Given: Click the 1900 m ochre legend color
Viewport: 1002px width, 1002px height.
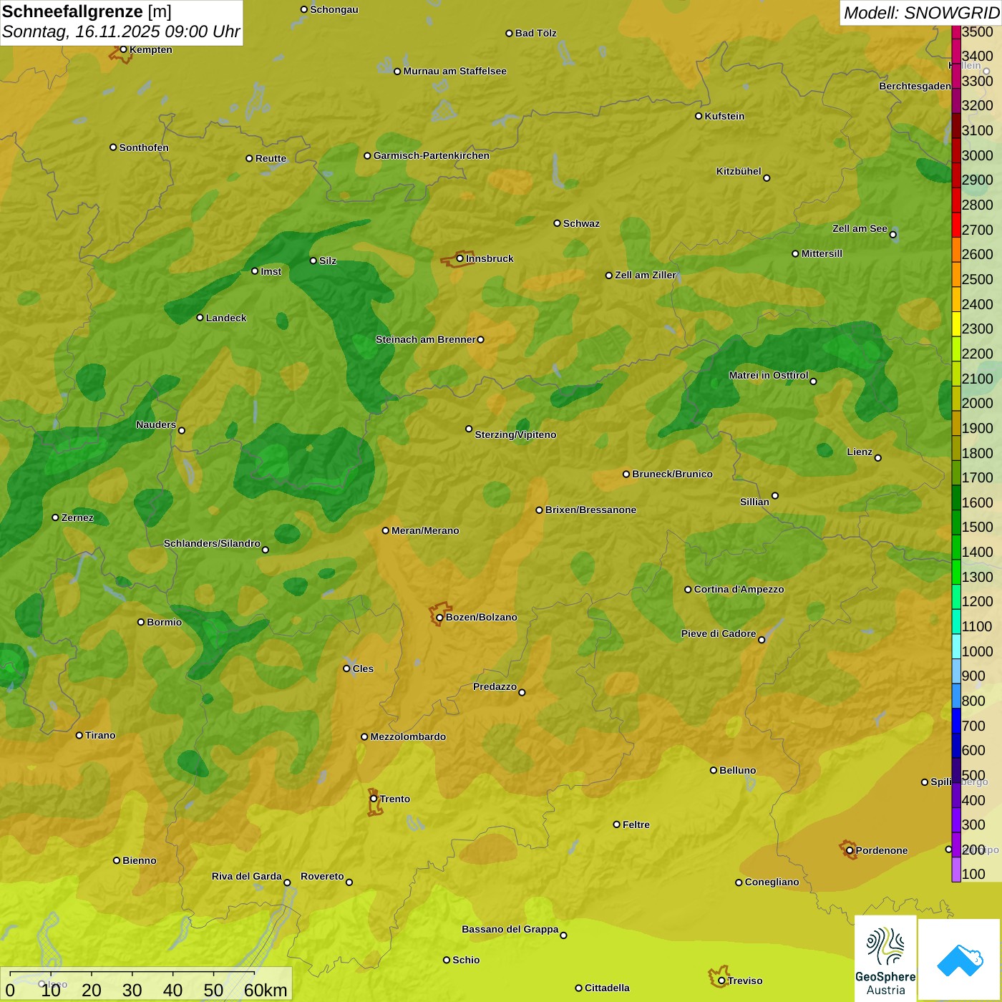Looking at the screenshot, I should point(956,423).
